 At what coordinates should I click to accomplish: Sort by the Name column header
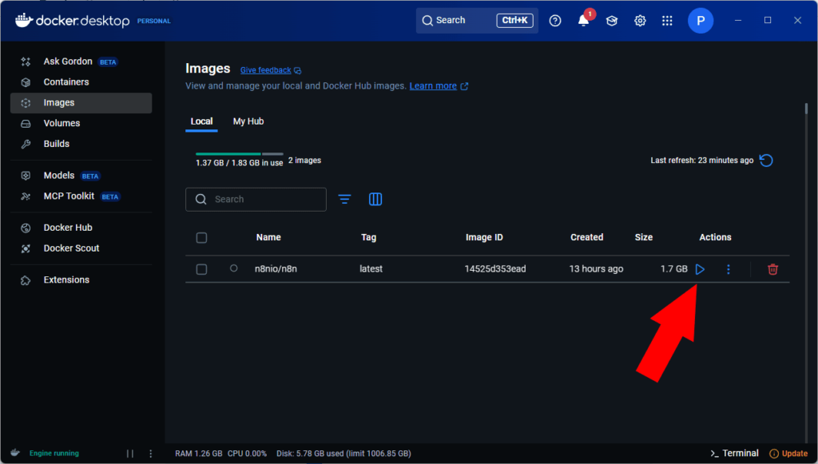268,237
